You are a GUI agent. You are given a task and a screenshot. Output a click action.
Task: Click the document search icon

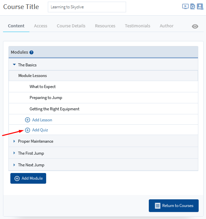pyautogui.click(x=193, y=6)
